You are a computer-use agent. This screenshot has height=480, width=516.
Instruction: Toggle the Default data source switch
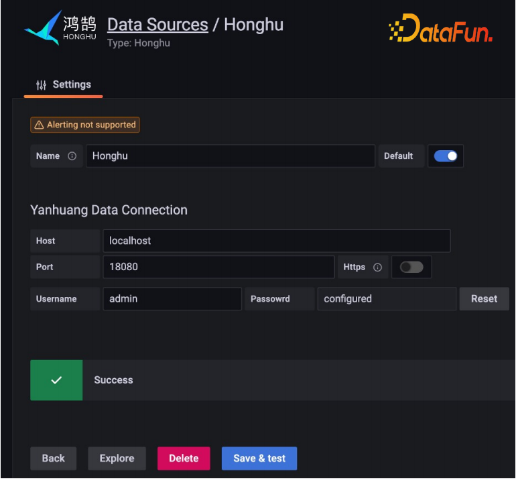click(x=445, y=156)
